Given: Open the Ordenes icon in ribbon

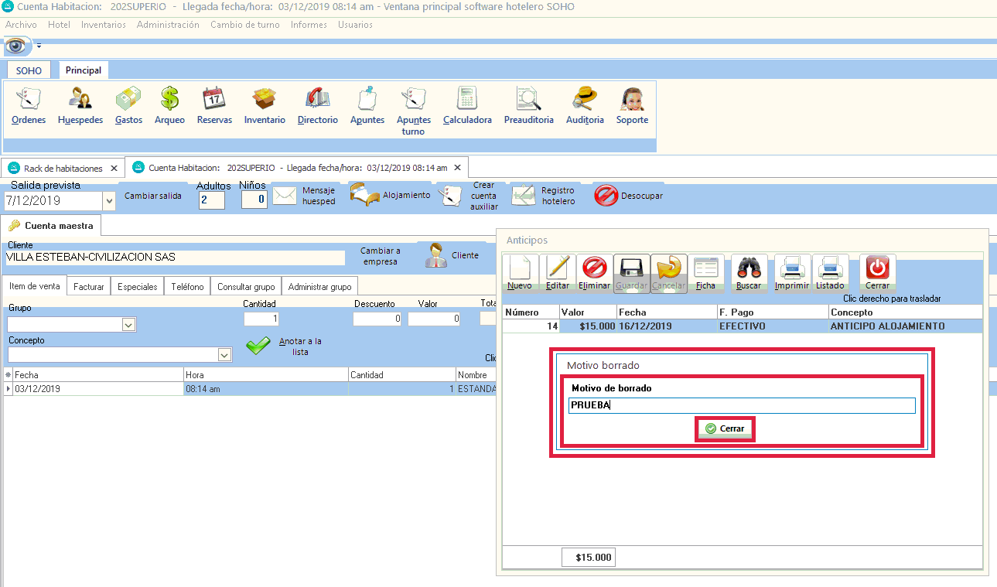Looking at the screenshot, I should click(29, 100).
